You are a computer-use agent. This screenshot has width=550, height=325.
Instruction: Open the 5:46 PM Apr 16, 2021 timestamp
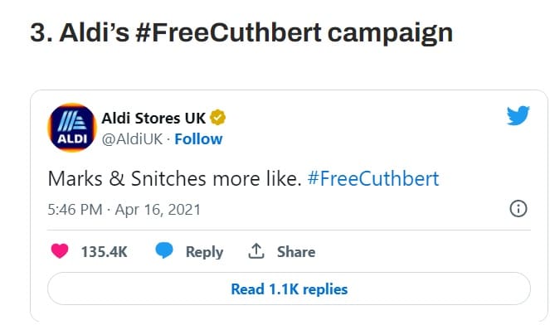pos(124,210)
